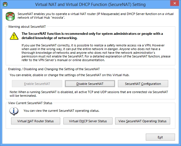
Task: Click the 'Enabling / Disabling' group label
Action: point(54,69)
